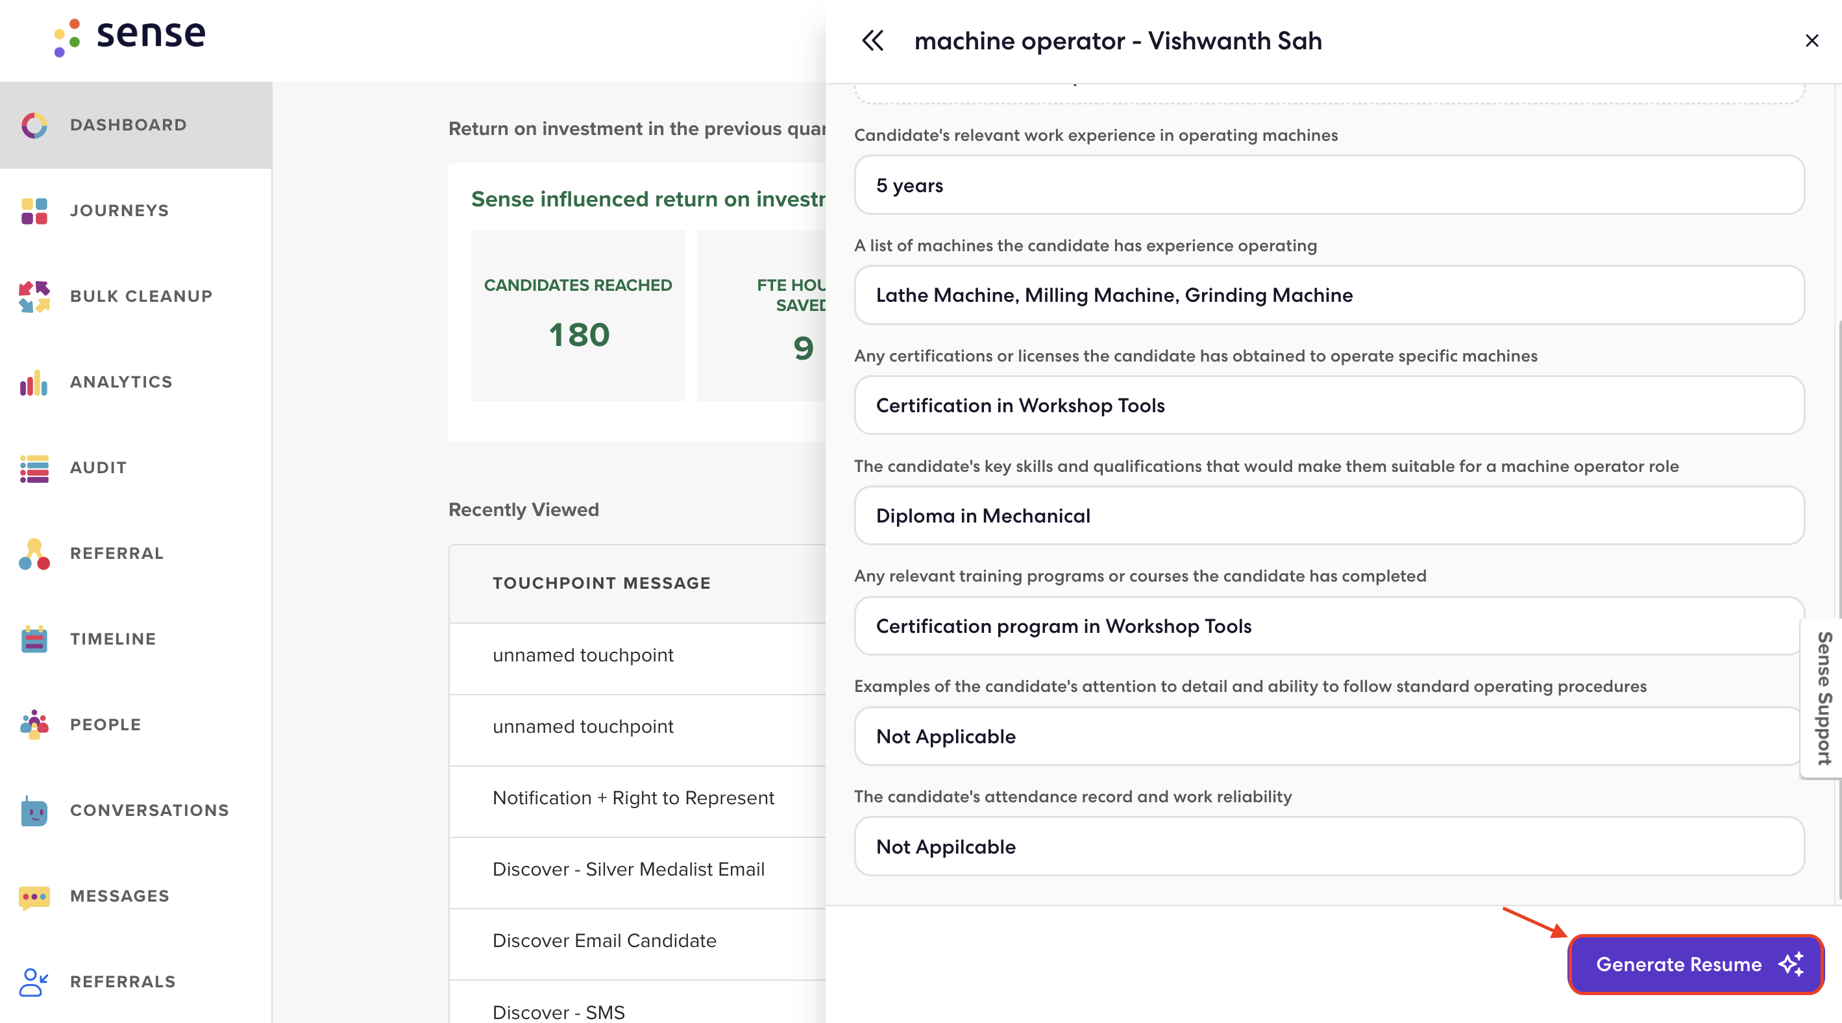The width and height of the screenshot is (1842, 1023).
Task: Open the Sense Support side tab
Action: click(x=1823, y=698)
